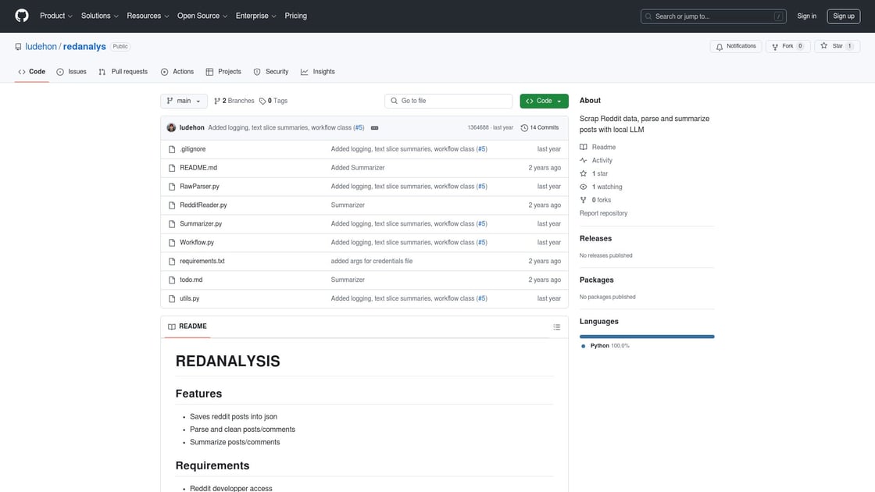Screen dimensions: 875x492
Task: Click the fork icon beside 0 forks
Action: point(583,200)
